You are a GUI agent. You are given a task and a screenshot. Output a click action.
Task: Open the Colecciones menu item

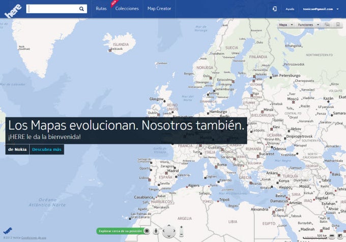(x=127, y=9)
